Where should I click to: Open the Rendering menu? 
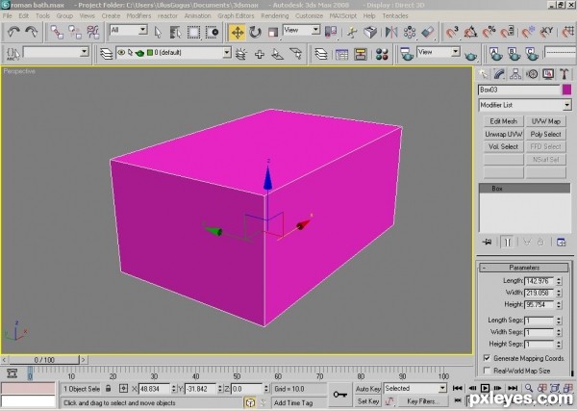pyautogui.click(x=275, y=15)
